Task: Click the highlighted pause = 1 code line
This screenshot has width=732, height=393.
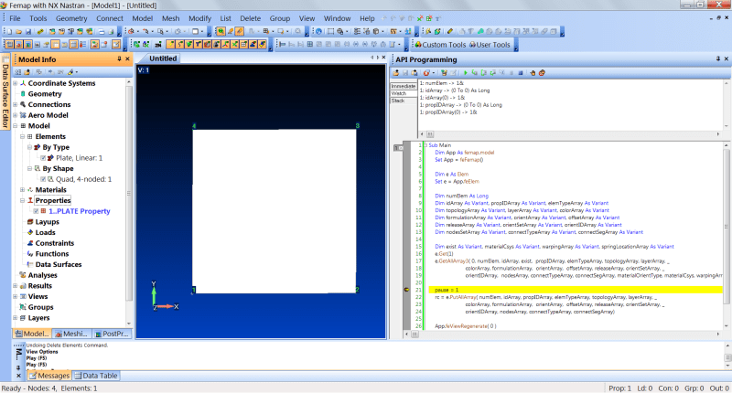Action: pyautogui.click(x=576, y=290)
